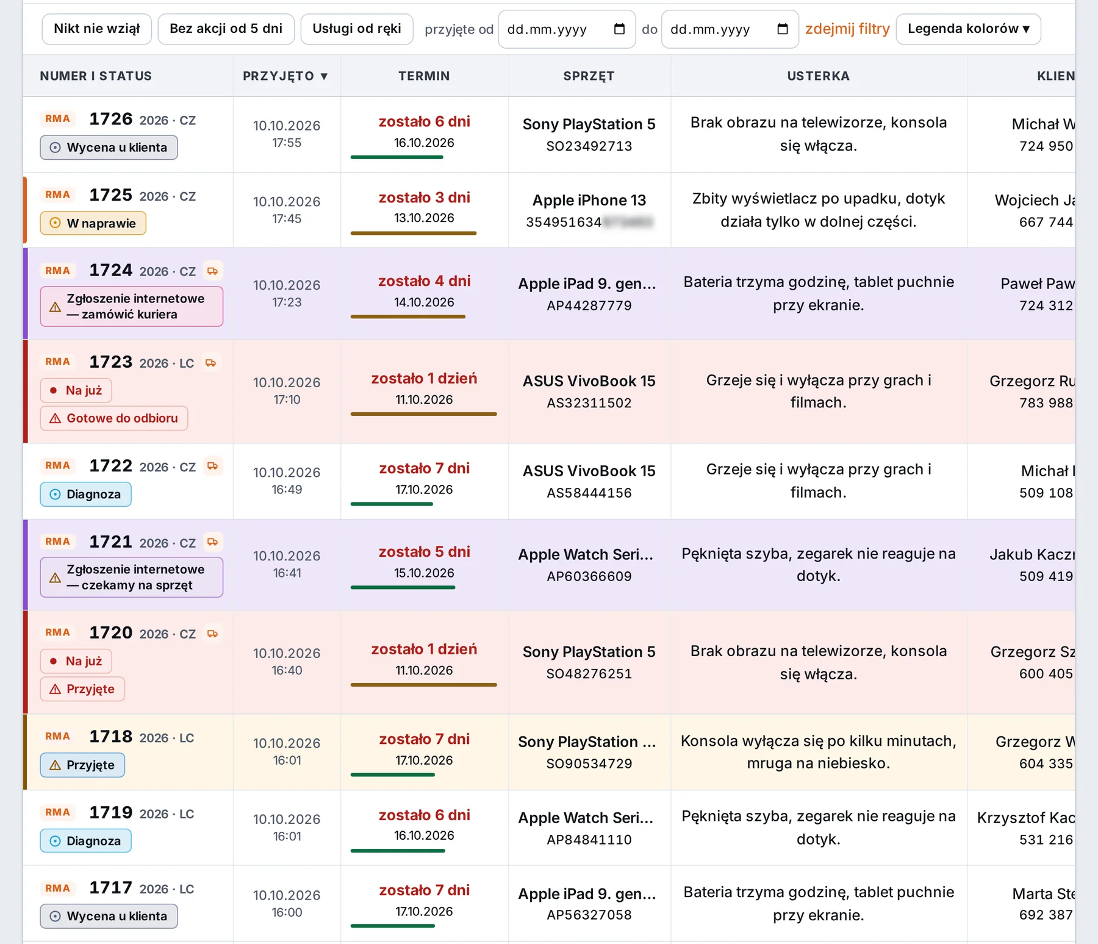Click courier truck icon on RMA 1720
The height and width of the screenshot is (944, 1098).
212,634
